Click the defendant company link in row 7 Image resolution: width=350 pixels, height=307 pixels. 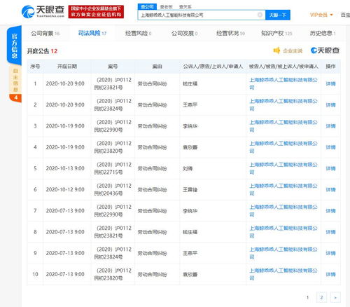coord(283,211)
